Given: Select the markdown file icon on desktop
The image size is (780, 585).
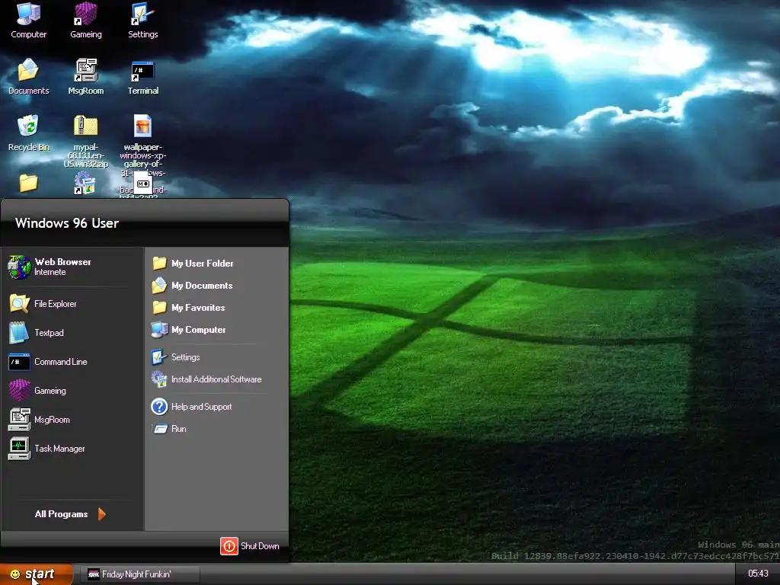Looking at the screenshot, I should tap(142, 184).
